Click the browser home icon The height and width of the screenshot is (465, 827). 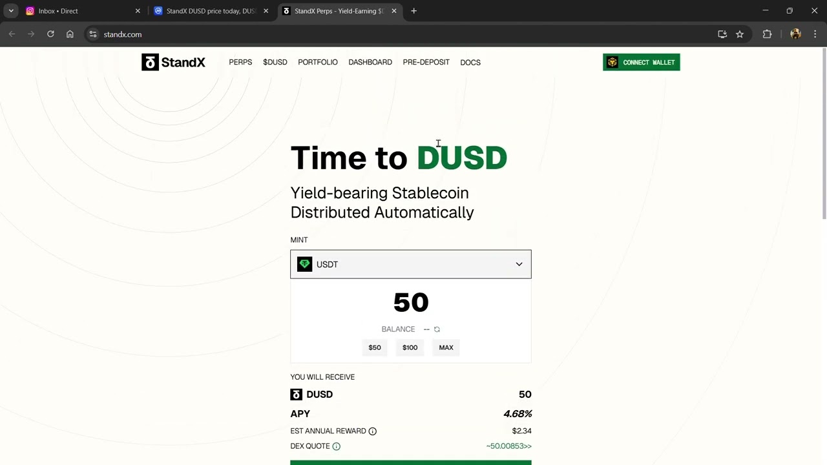click(x=70, y=34)
